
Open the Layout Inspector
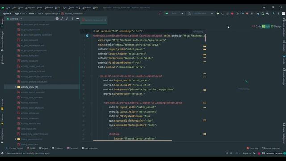(x=271, y=148)
